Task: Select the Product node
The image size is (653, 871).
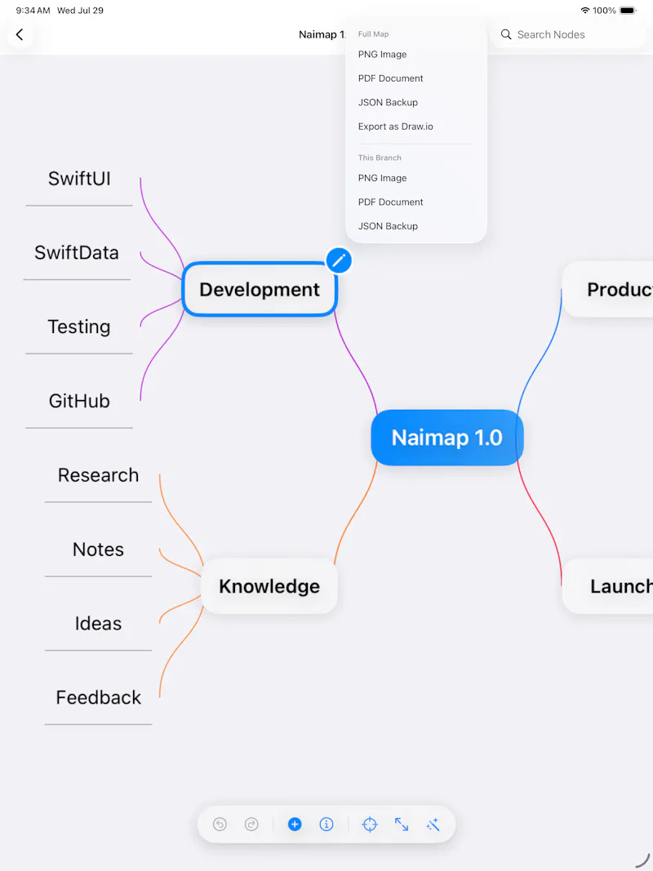Action: click(608, 290)
